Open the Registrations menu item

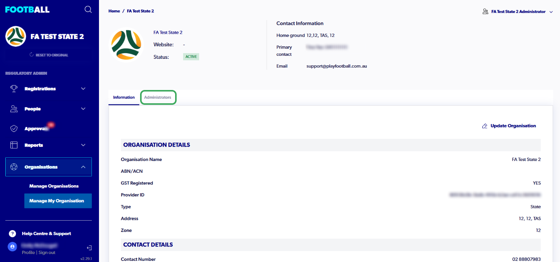[x=48, y=89]
